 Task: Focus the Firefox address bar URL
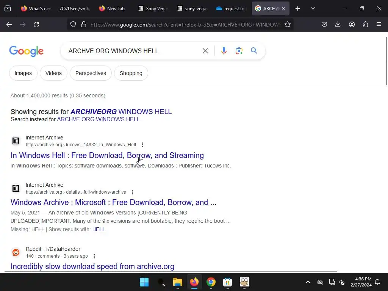pyautogui.click(x=186, y=25)
